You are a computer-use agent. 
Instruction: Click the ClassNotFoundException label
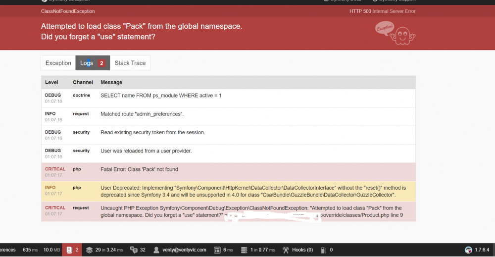click(68, 11)
